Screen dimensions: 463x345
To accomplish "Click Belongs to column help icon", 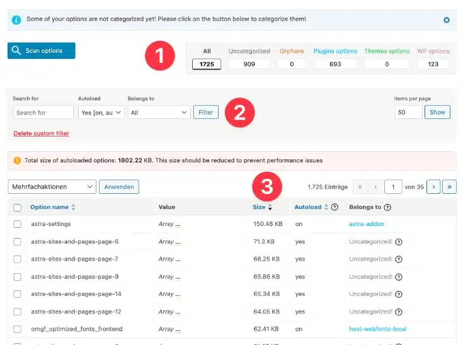I will click(x=387, y=207).
